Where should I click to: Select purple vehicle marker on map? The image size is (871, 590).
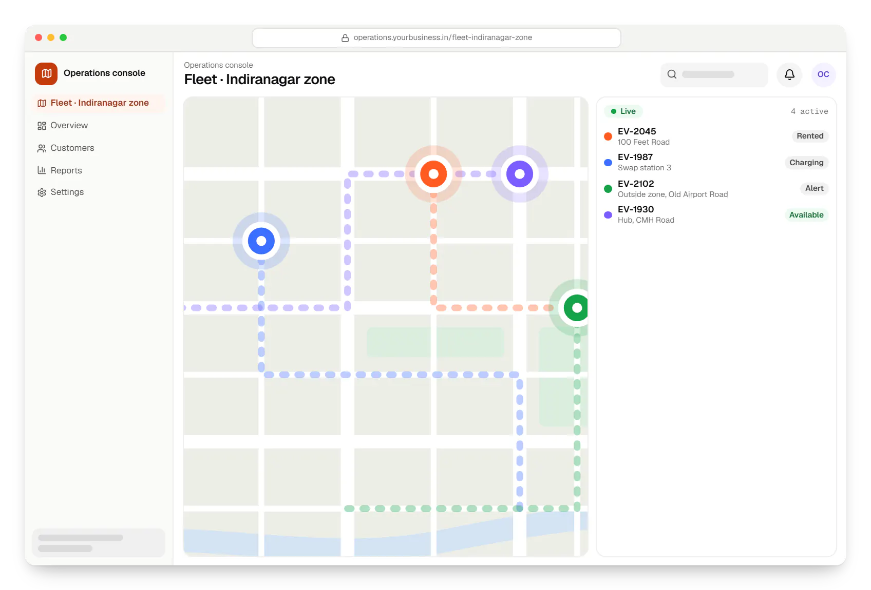(520, 174)
